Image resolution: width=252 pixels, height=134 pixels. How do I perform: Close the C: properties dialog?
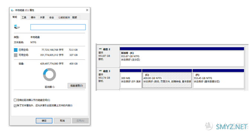87,10
